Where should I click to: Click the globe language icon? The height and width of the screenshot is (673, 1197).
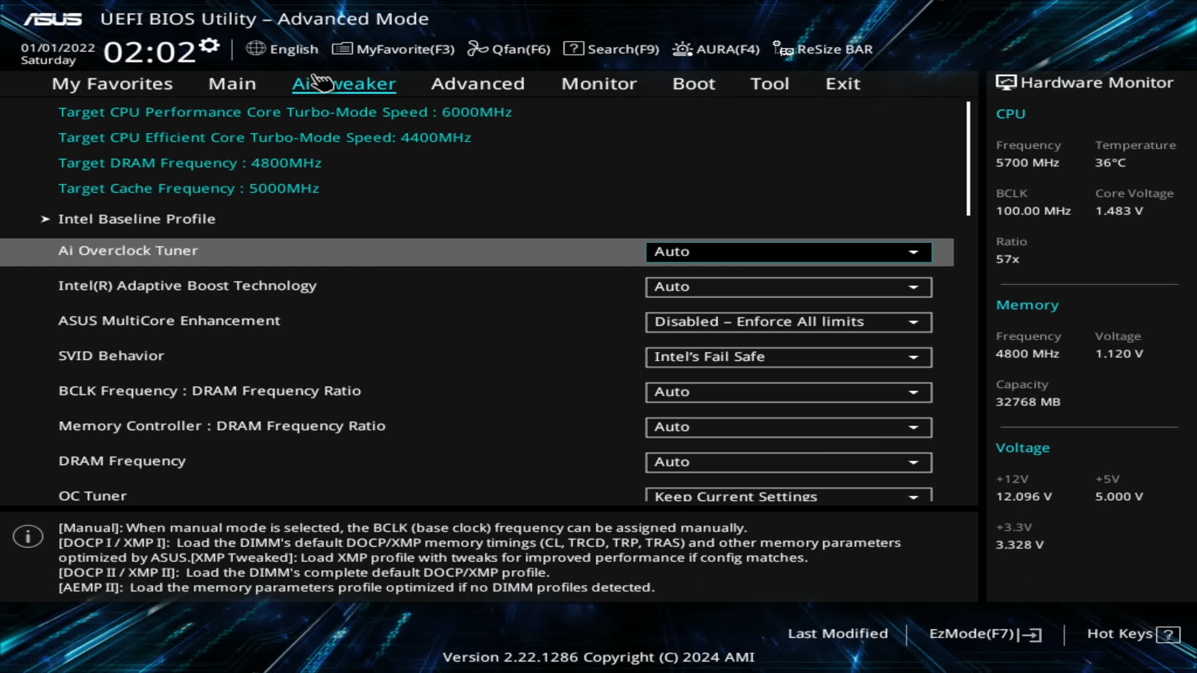tap(255, 49)
